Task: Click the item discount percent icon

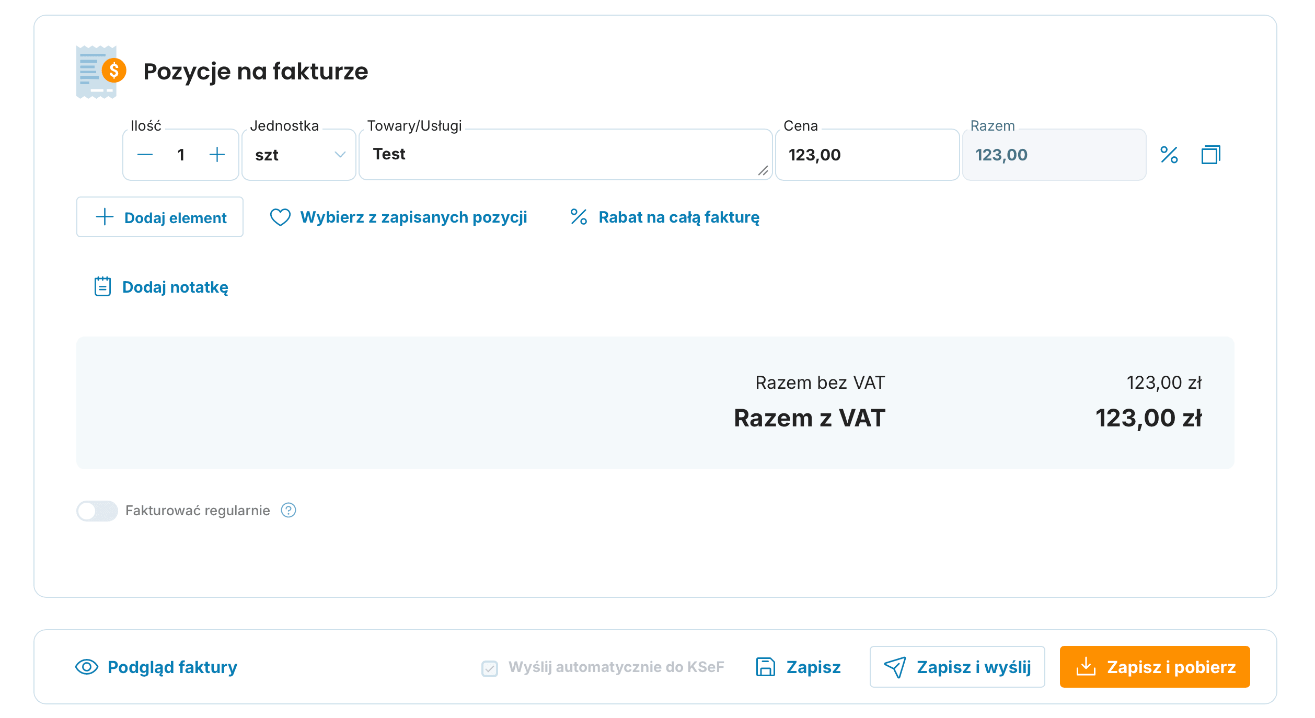Action: coord(1169,155)
